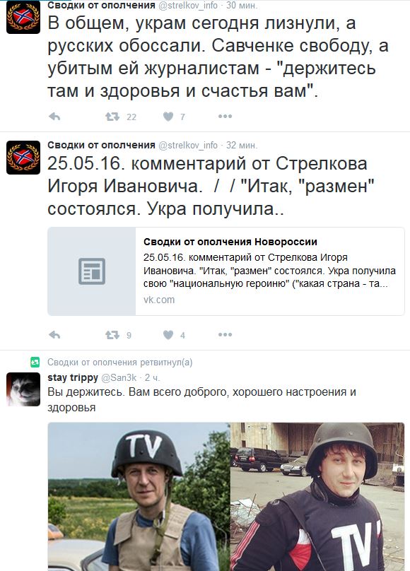The width and height of the screenshot is (410, 571).
Task: Open the vk.com link preview card
Action: [225, 271]
